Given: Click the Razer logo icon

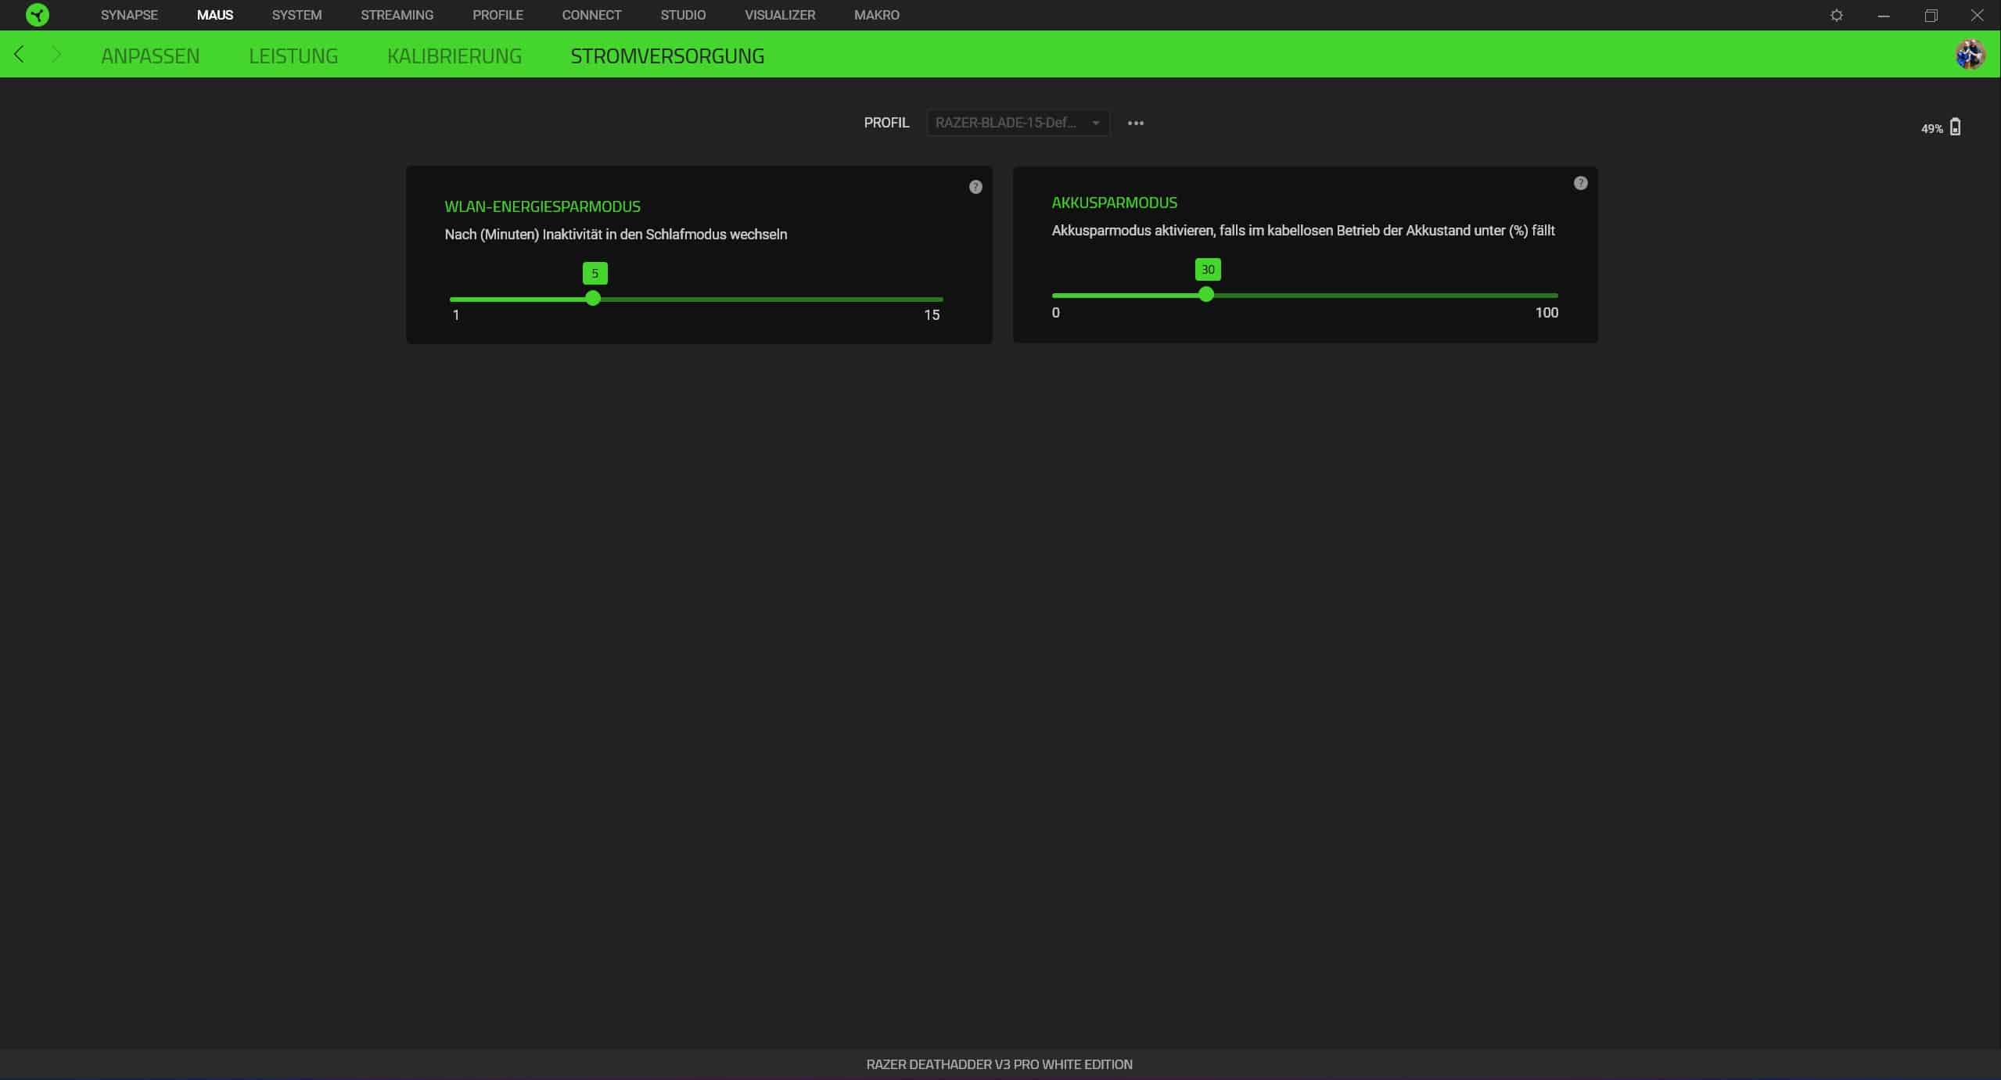Looking at the screenshot, I should click(37, 15).
